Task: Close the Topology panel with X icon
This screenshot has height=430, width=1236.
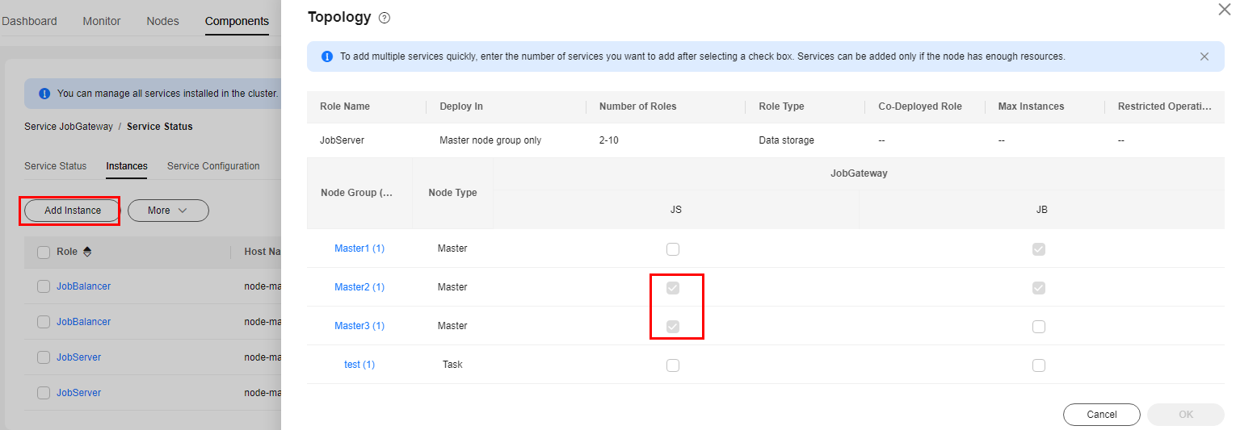Action: coord(1225,8)
